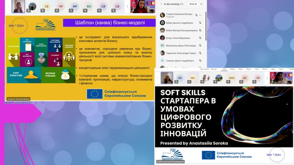Click presenter webcam video in upper meeting
Viewport: 294px width, 165px height.
coord(143,6)
